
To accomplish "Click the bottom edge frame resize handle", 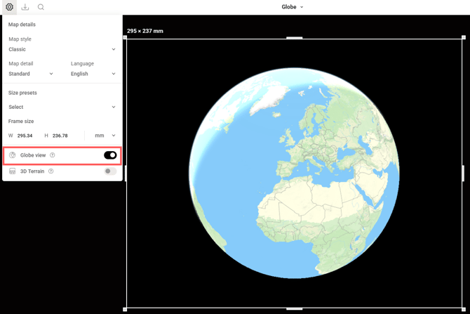I will pos(295,308).
